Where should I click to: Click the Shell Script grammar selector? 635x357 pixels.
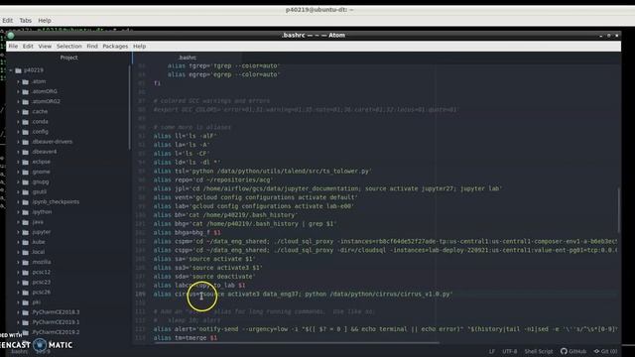(538, 351)
